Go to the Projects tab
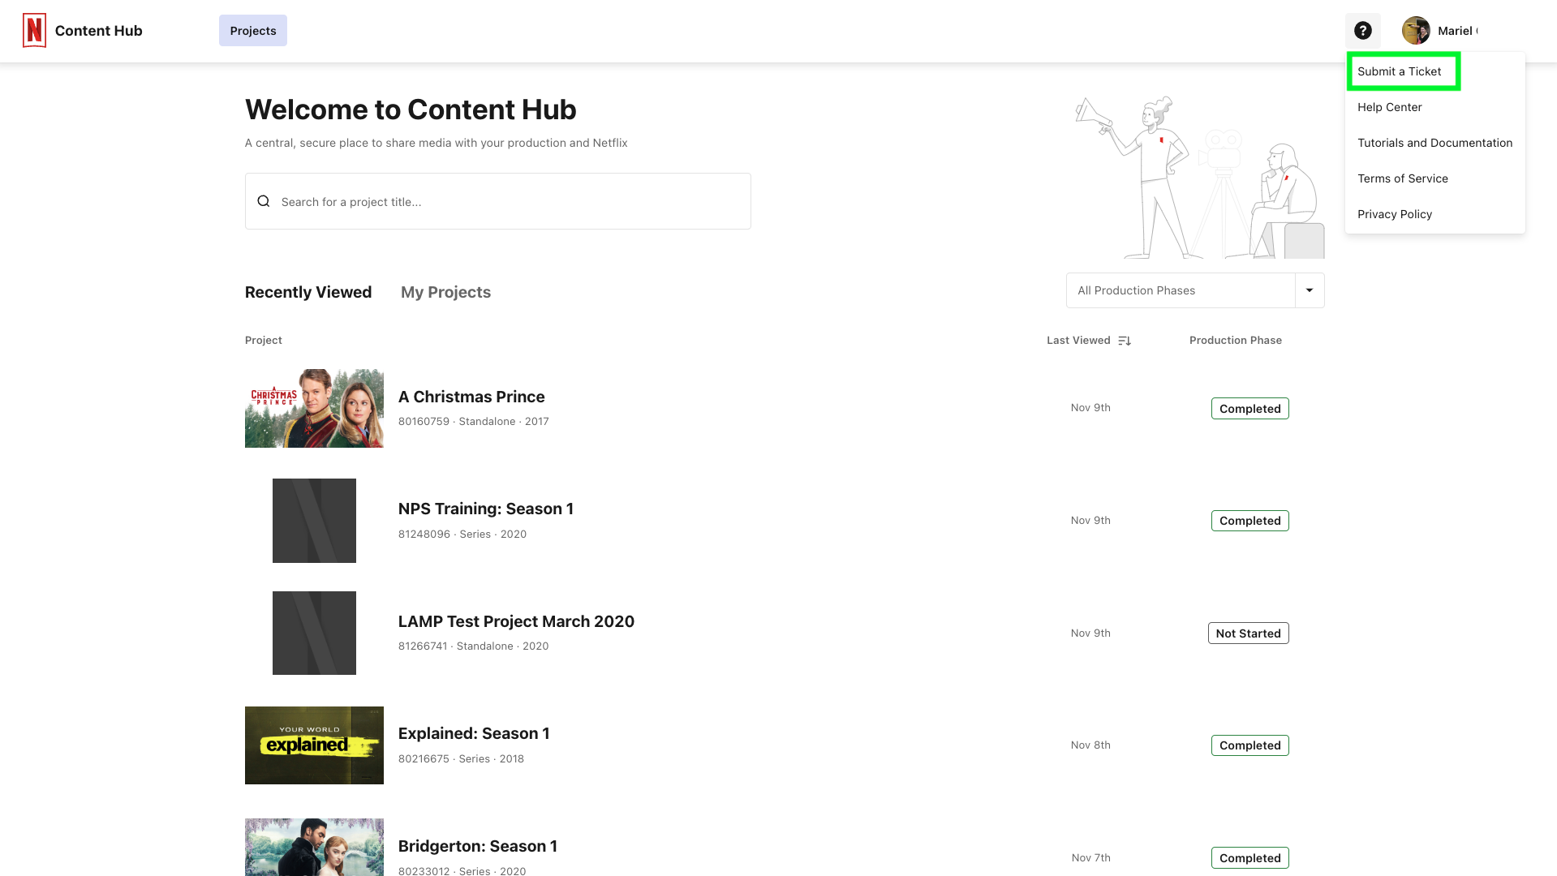 (x=253, y=31)
